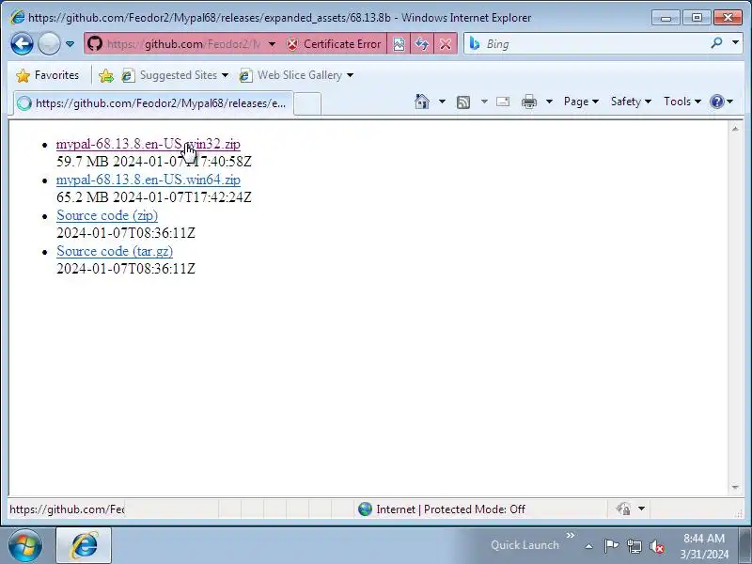Click scrollbar up arrow
Image resolution: width=752 pixels, height=564 pixels.
[735, 129]
